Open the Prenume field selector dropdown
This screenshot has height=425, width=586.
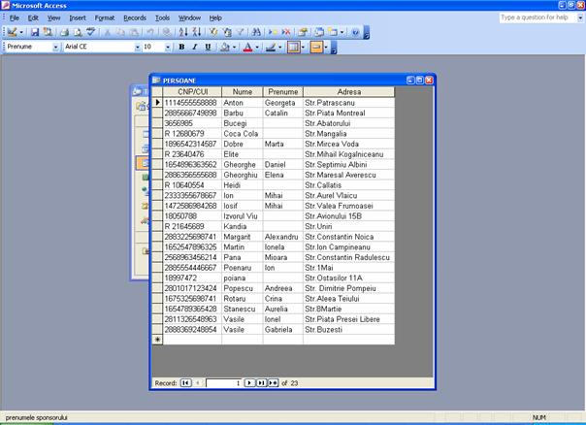tap(57, 47)
